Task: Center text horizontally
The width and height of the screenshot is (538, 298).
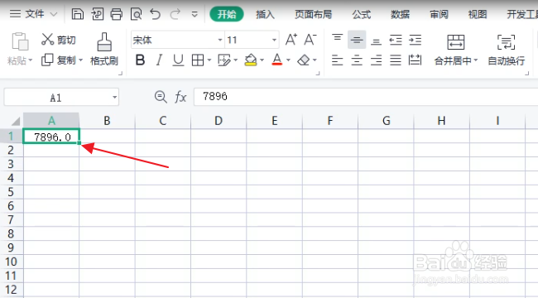Action: pos(357,60)
